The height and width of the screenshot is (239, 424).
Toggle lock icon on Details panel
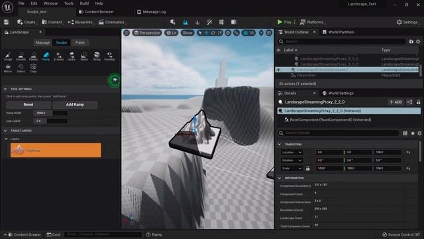pyautogui.click(x=418, y=102)
